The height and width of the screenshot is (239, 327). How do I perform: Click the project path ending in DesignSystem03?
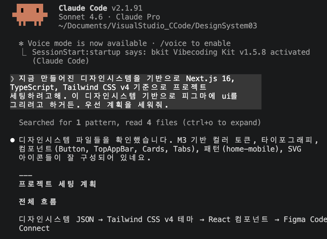(158, 26)
